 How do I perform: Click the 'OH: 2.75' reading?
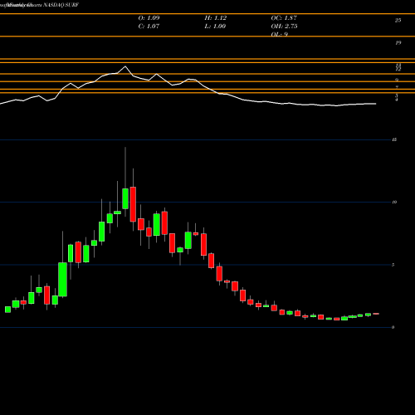pyautogui.click(x=284, y=27)
